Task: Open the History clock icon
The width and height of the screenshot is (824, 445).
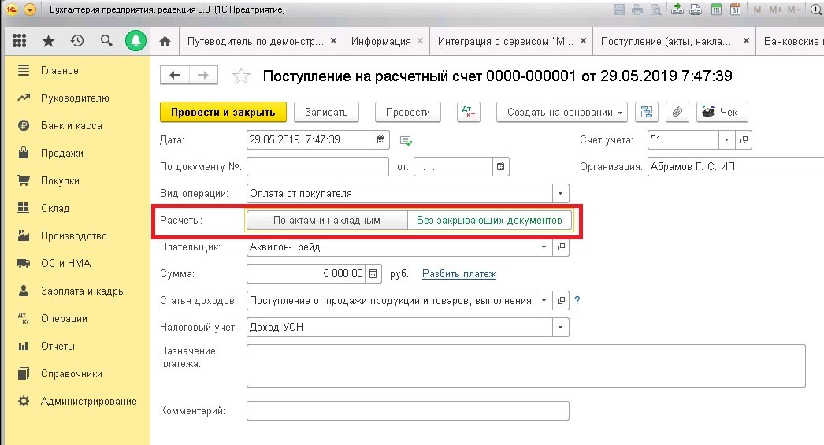Action: point(77,41)
